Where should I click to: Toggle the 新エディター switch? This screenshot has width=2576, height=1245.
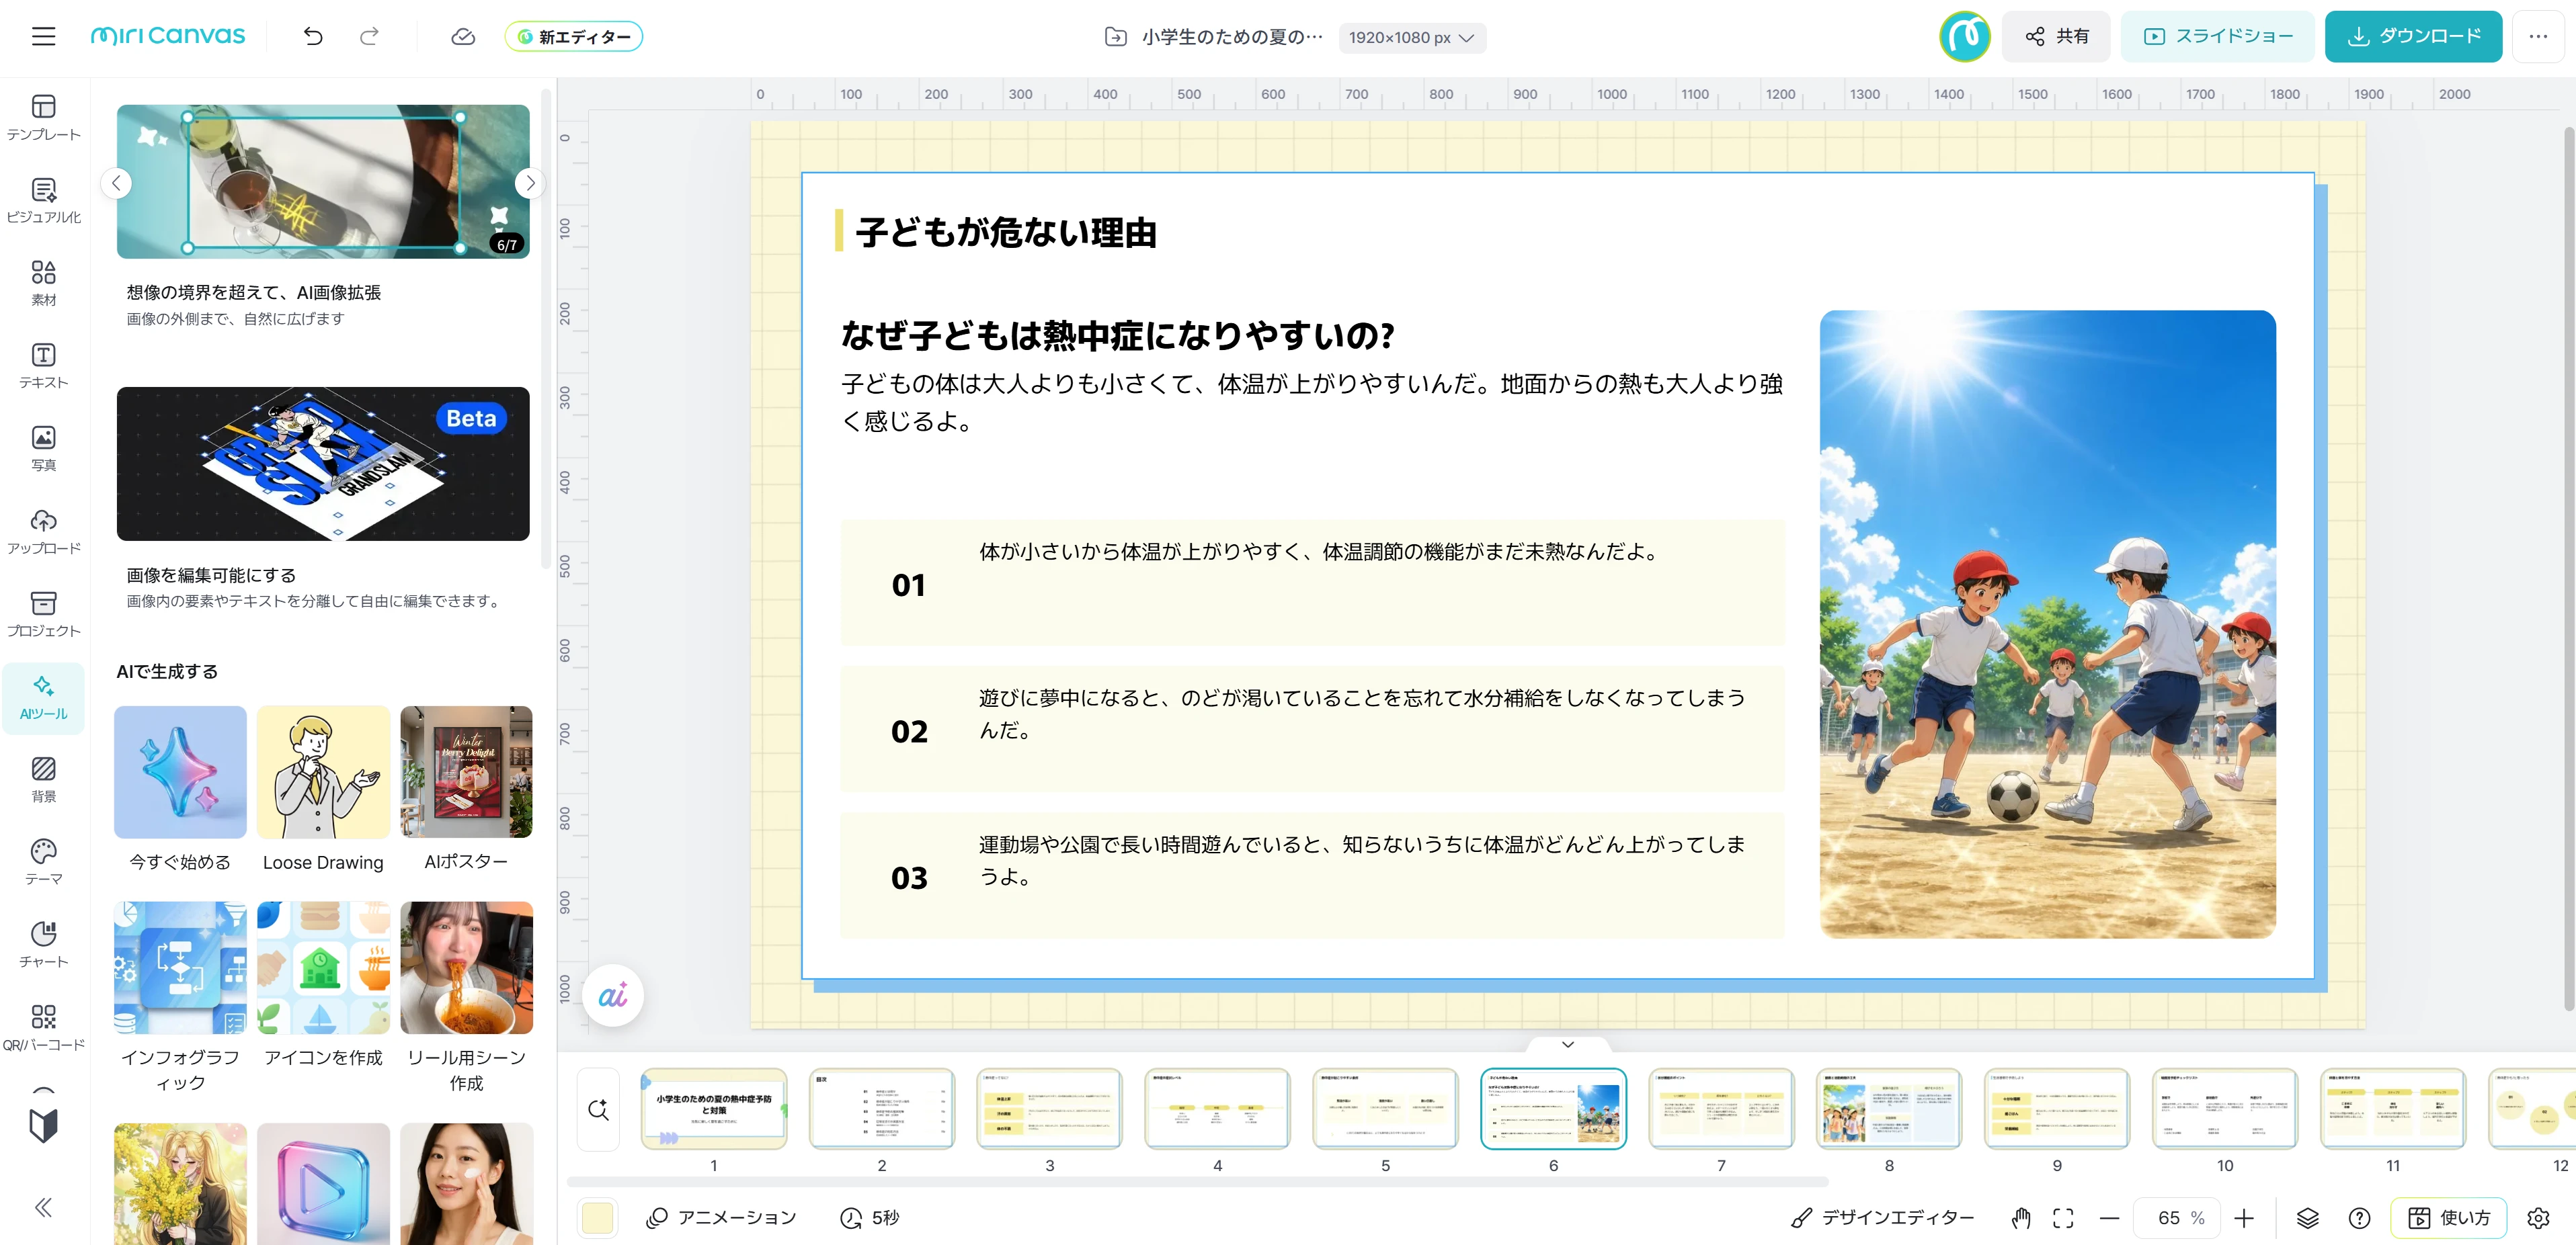(574, 37)
